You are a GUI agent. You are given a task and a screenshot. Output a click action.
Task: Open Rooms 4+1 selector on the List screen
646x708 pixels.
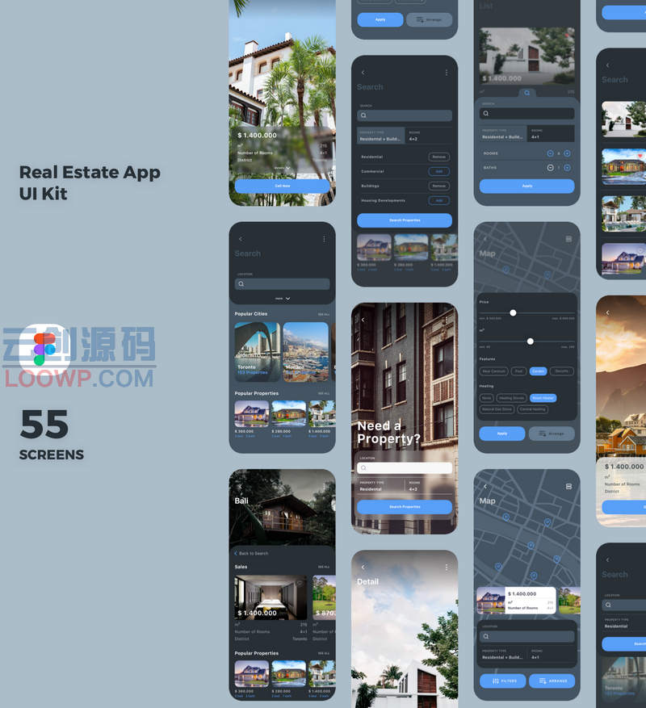[x=552, y=134]
